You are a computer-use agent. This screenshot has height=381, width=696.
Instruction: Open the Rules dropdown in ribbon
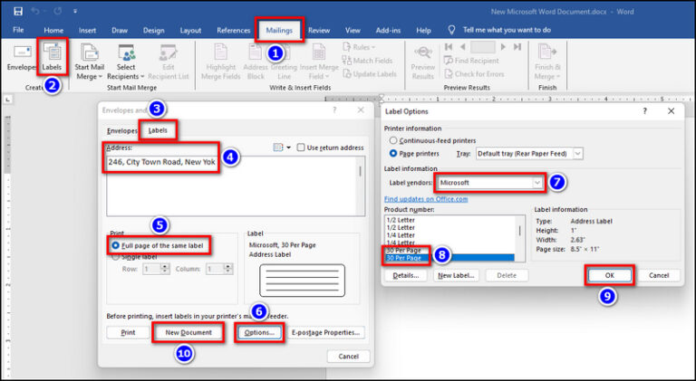click(x=359, y=47)
